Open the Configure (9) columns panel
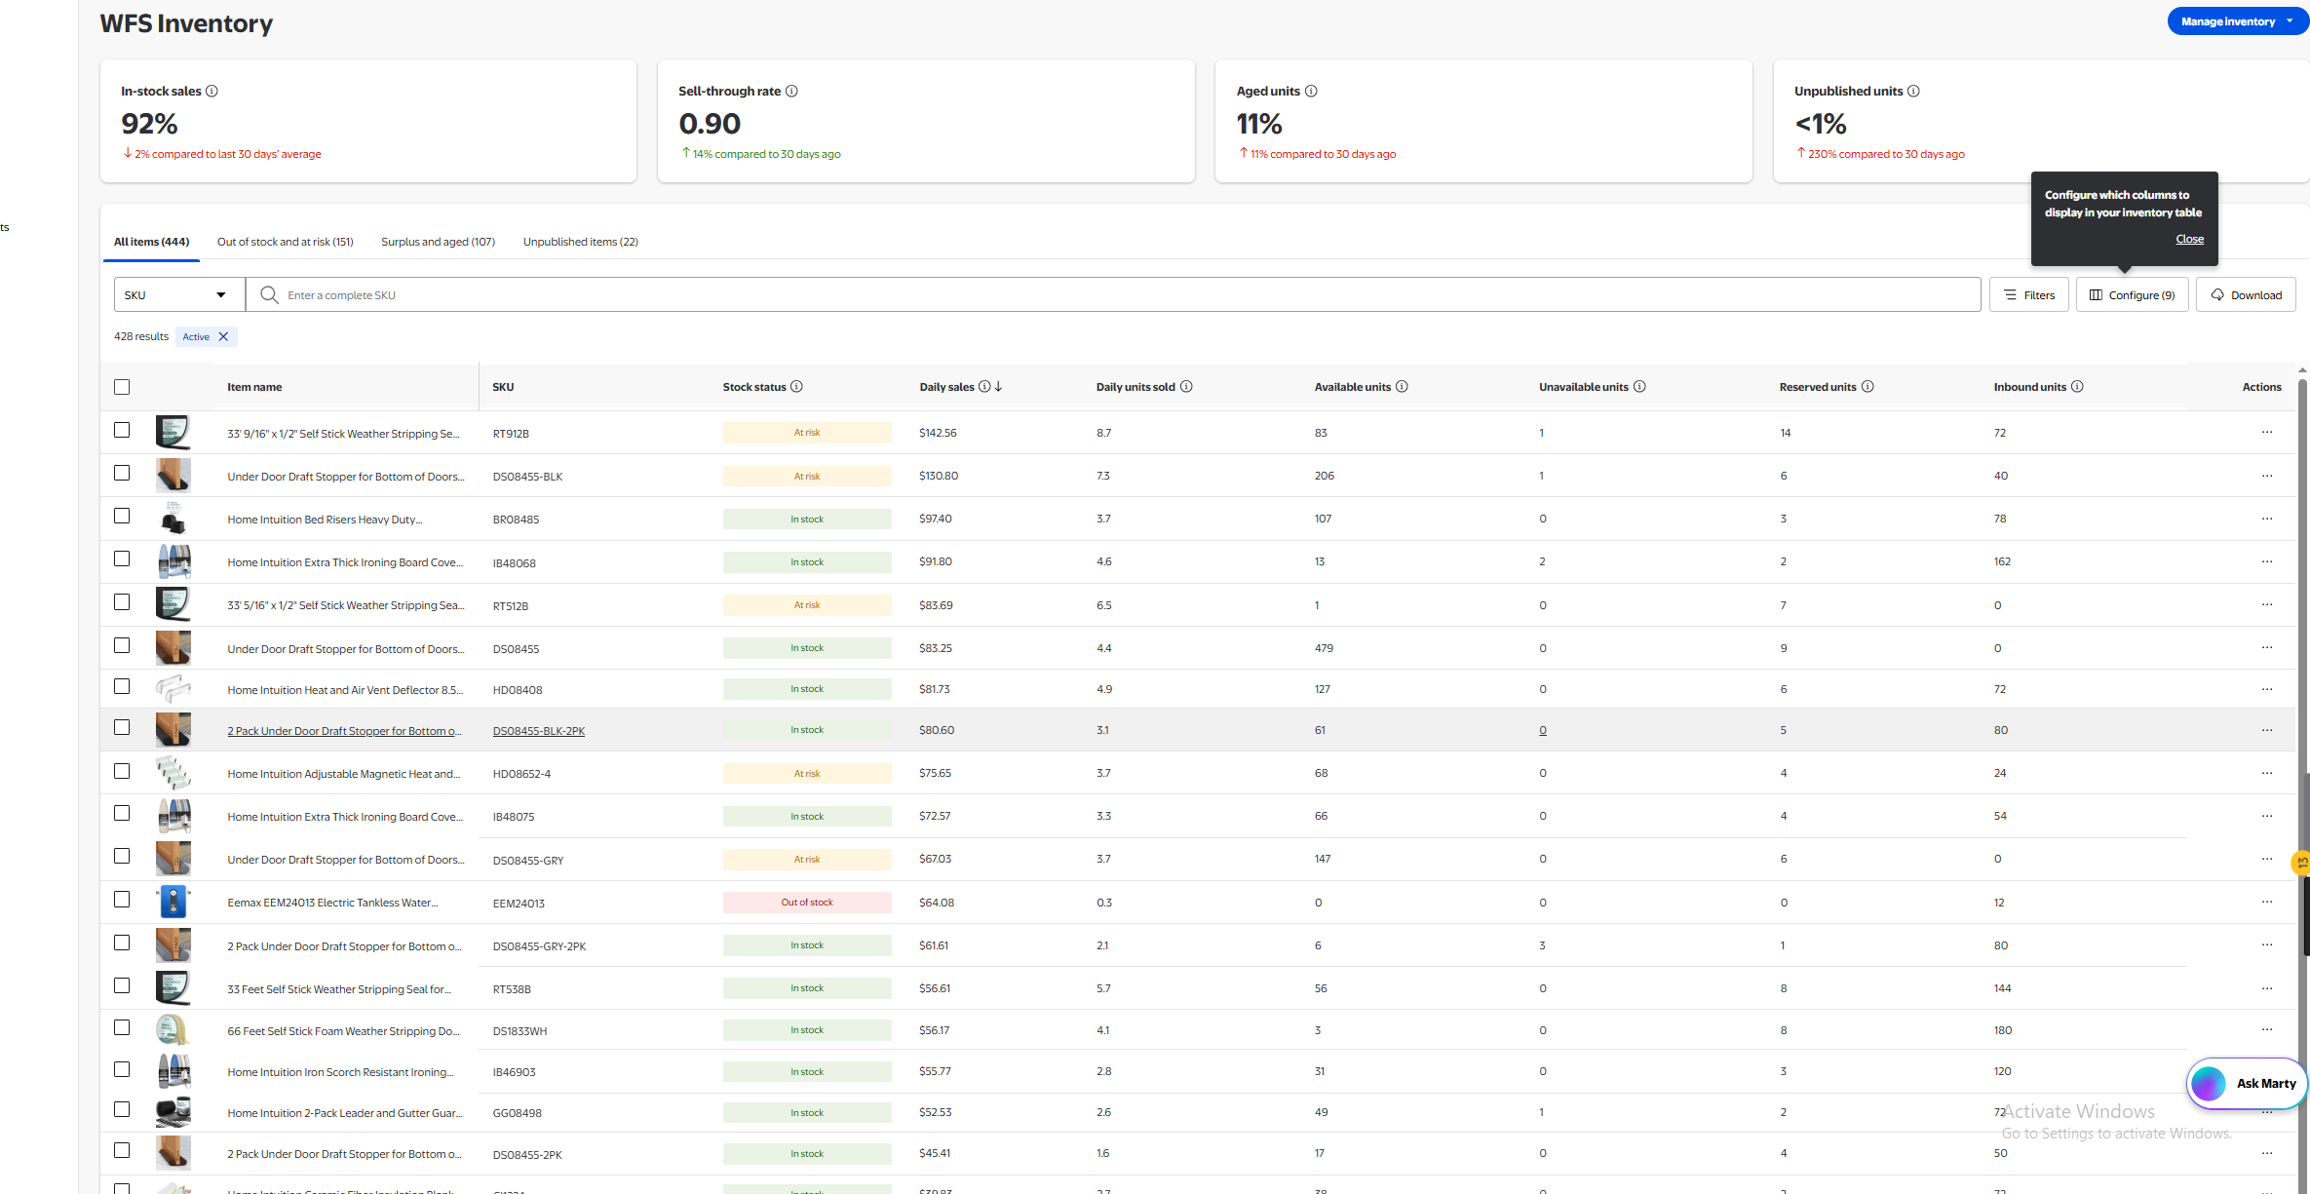2310x1194 pixels. 2132,294
